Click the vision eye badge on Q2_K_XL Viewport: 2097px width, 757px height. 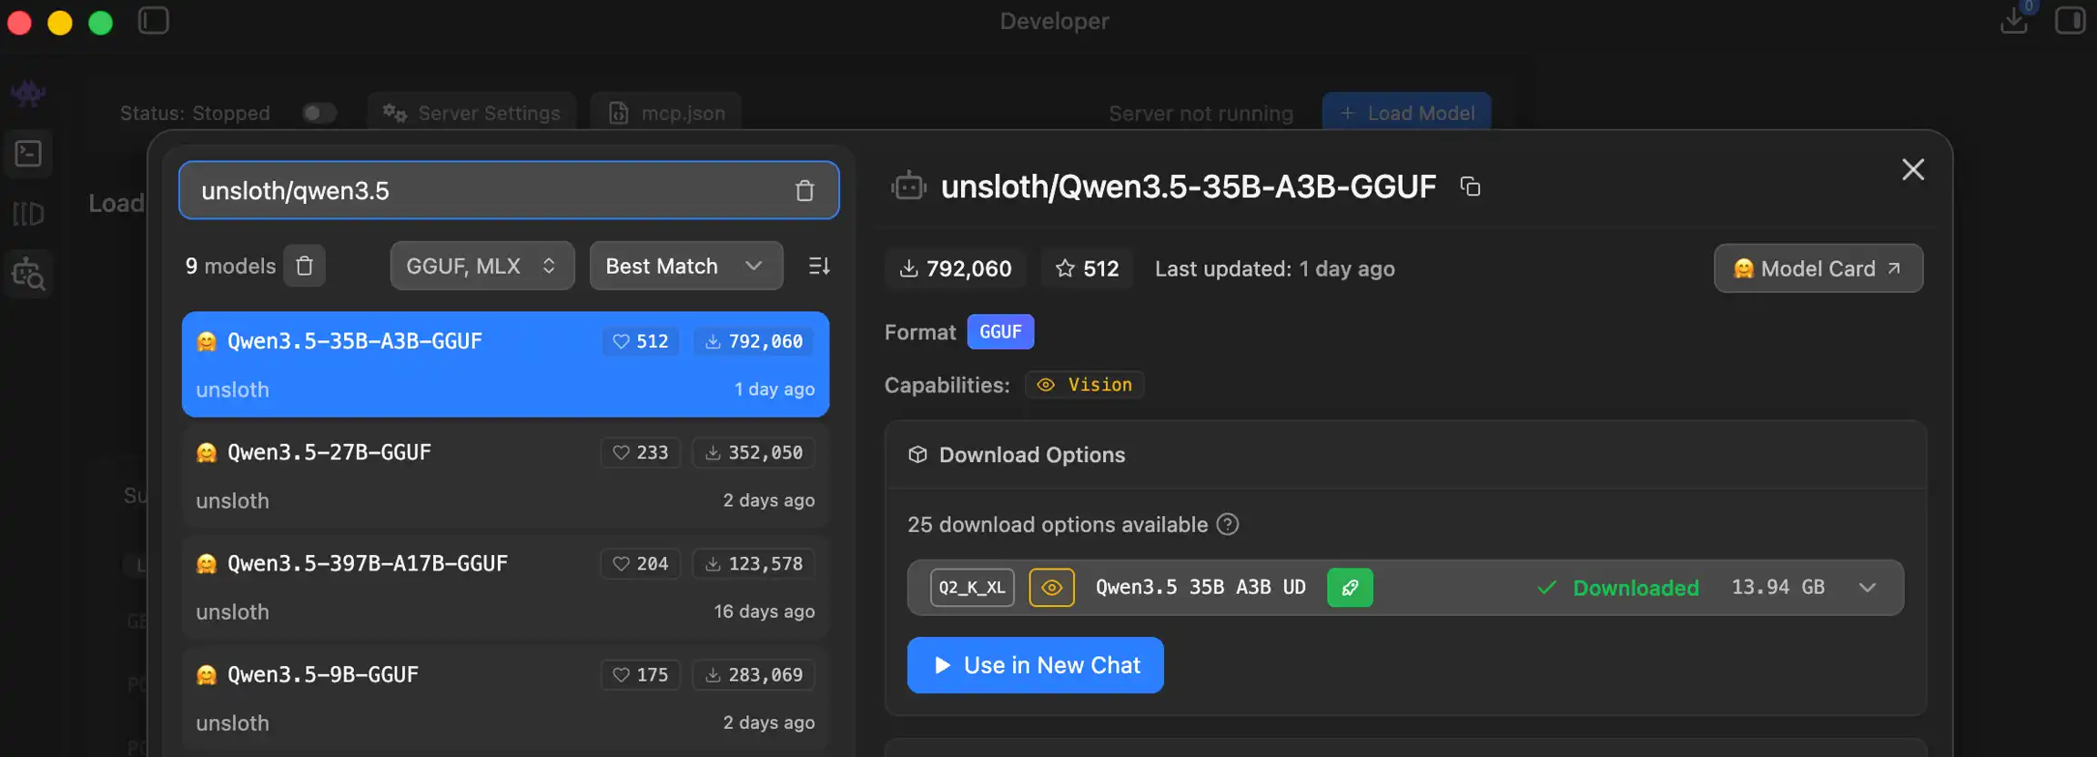point(1051,588)
